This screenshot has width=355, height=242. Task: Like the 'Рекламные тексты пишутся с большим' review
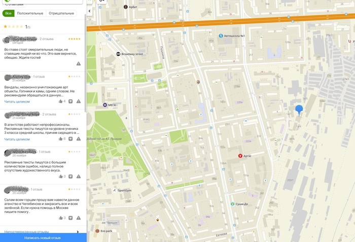pos(60,176)
